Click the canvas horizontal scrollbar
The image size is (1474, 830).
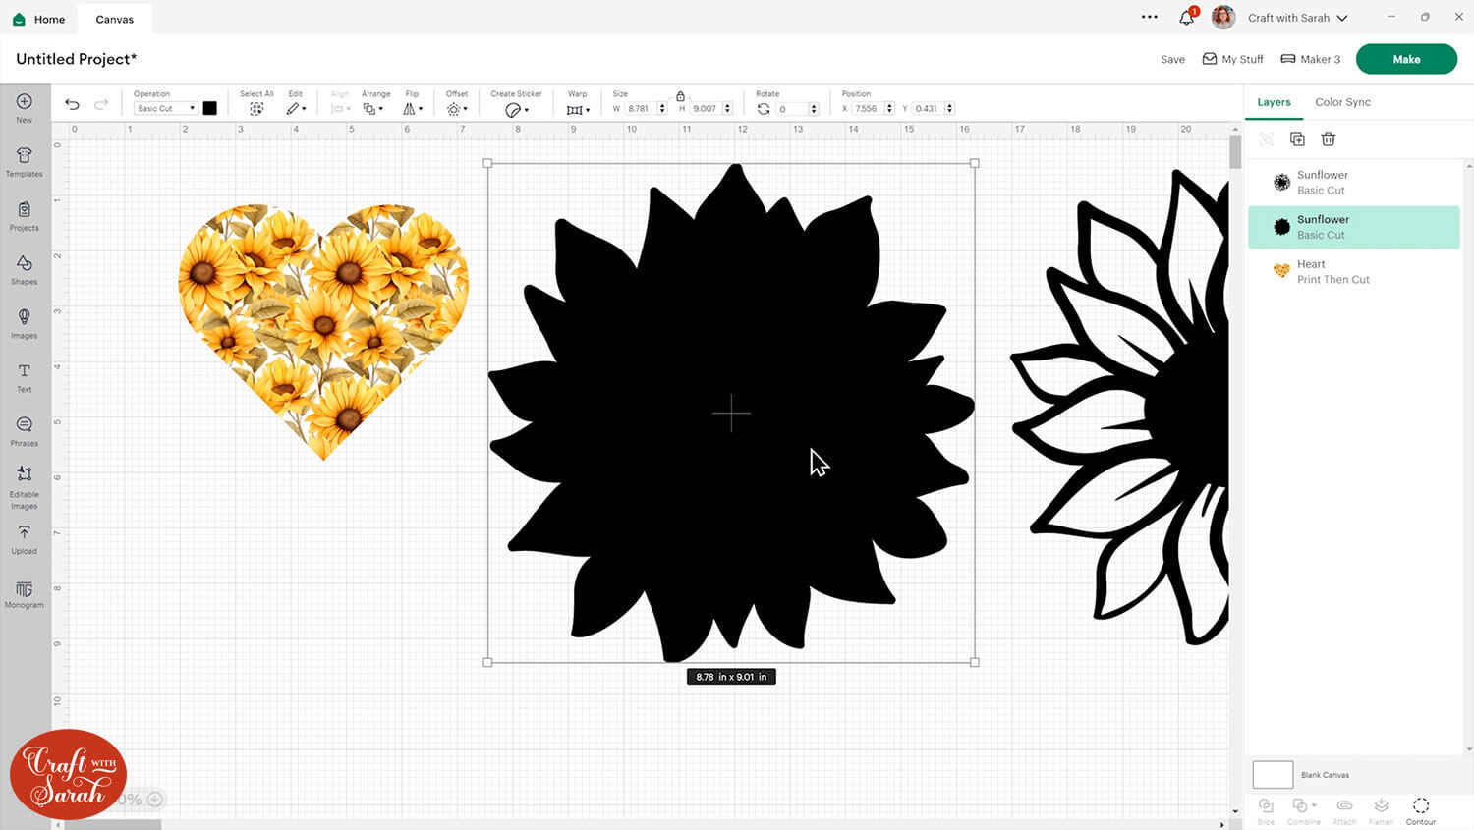coord(111,825)
